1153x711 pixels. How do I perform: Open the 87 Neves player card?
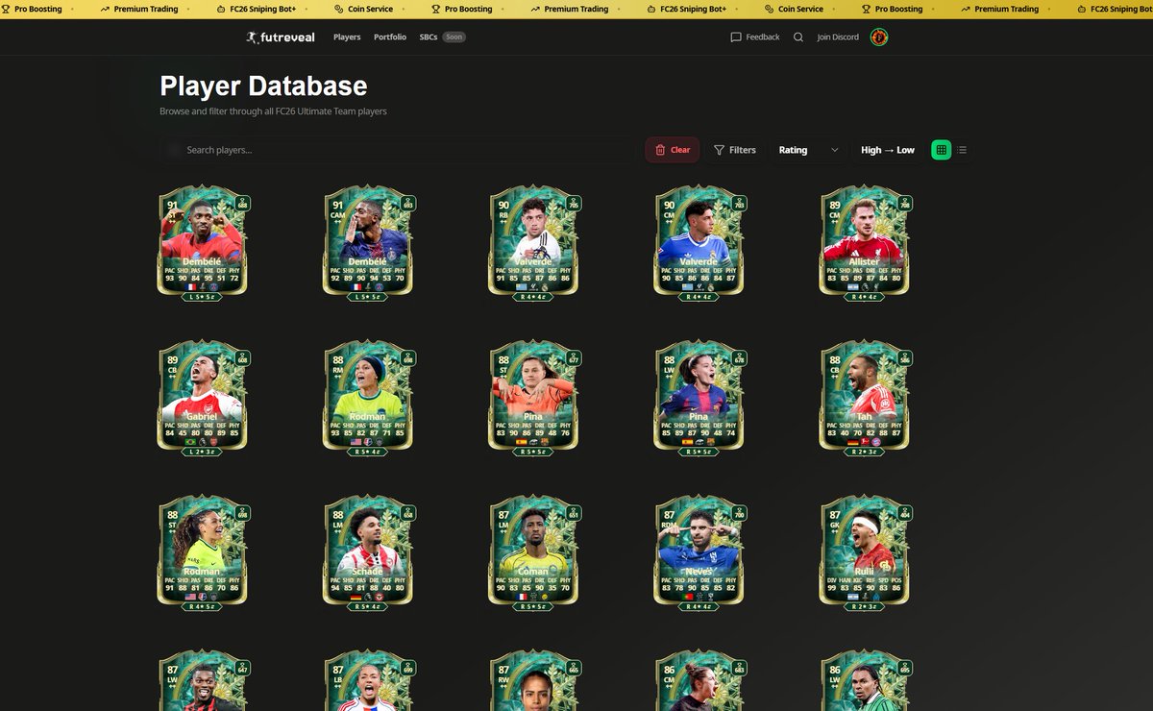tap(699, 554)
